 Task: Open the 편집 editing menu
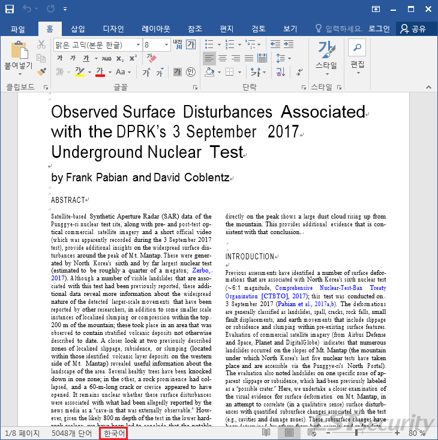[357, 58]
